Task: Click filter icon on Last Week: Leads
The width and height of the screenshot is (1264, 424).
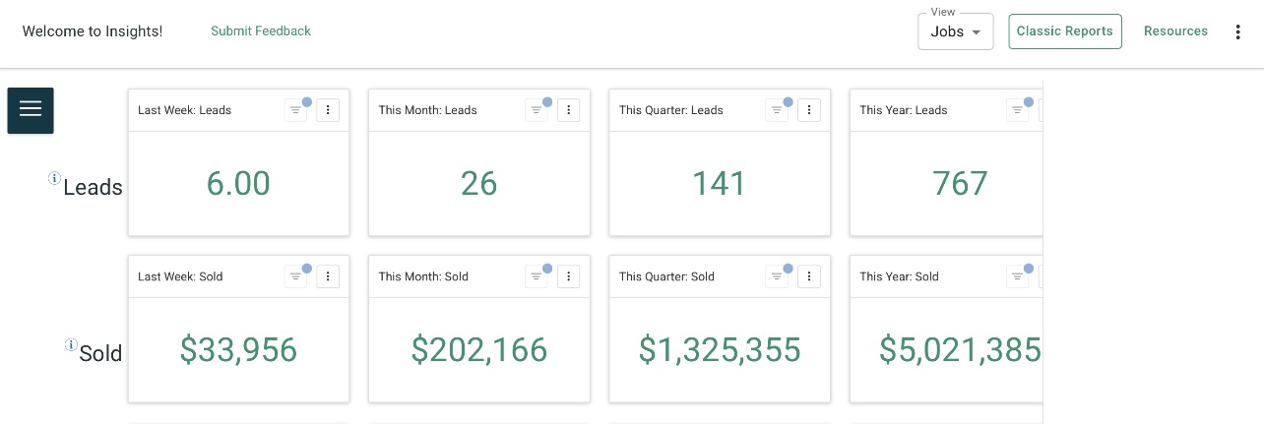Action: [x=295, y=110]
